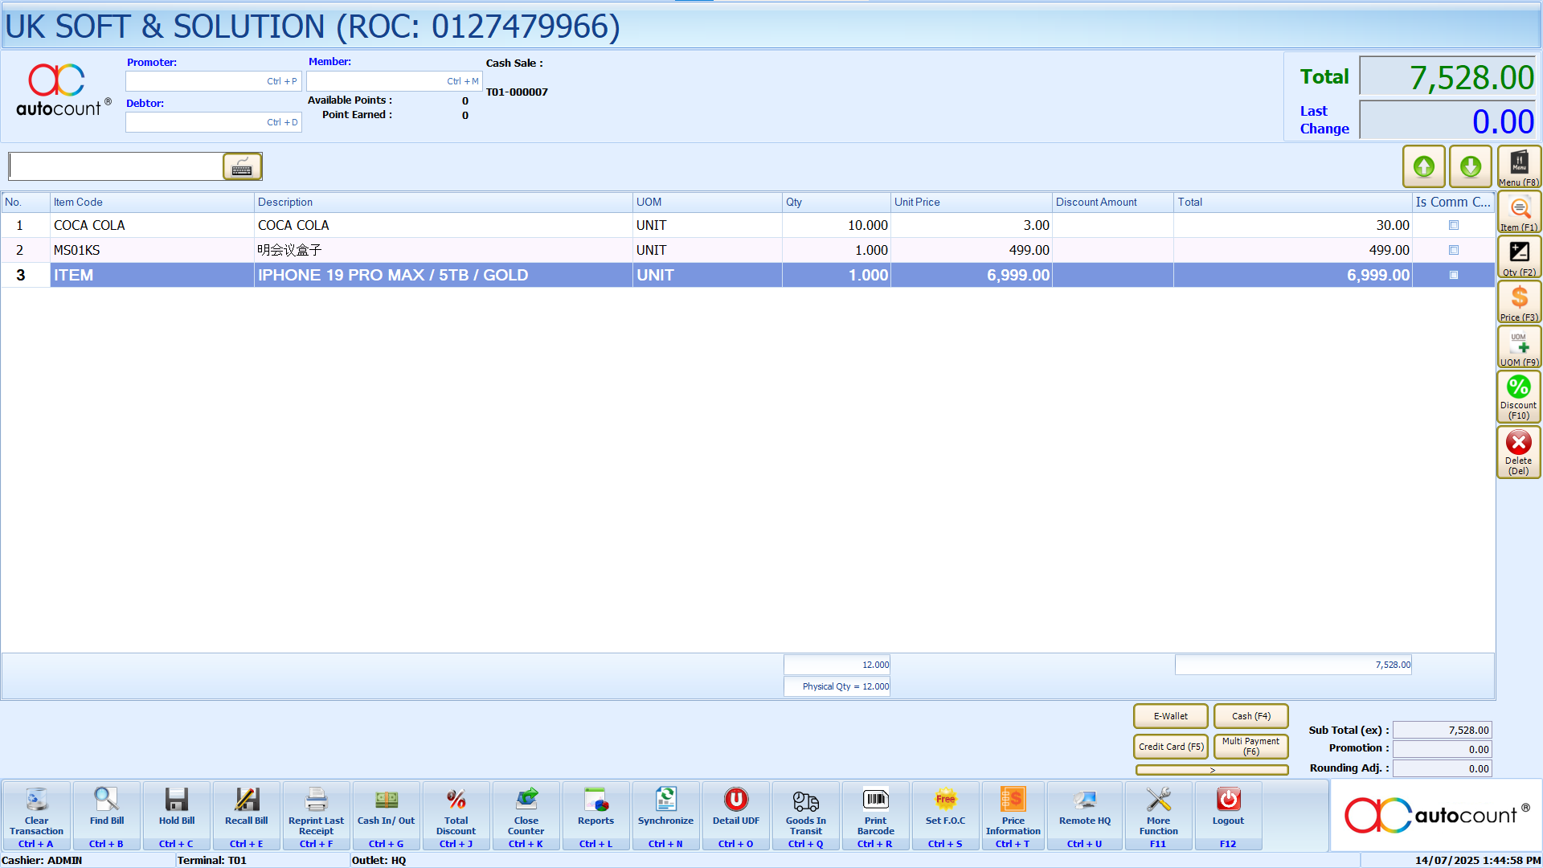Click the Is Comm column header
Viewport: 1543px width, 868px height.
pyautogui.click(x=1453, y=203)
